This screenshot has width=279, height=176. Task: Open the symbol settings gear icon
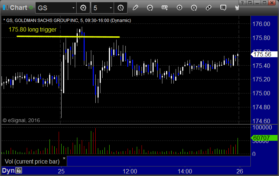(83, 8)
